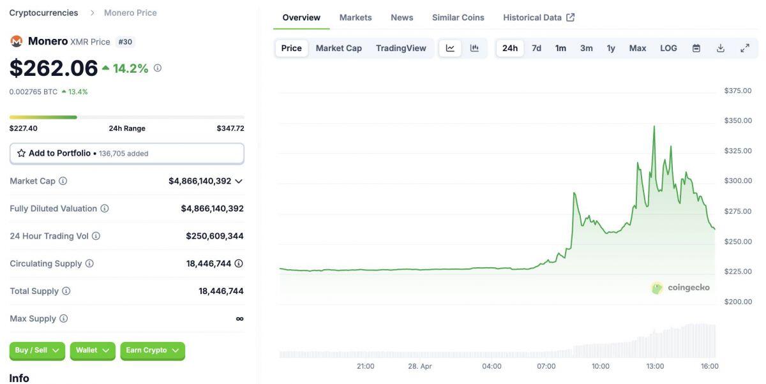Viewport: 766px width, 384px height.
Task: Set chart range to 3m
Action: tap(587, 48)
